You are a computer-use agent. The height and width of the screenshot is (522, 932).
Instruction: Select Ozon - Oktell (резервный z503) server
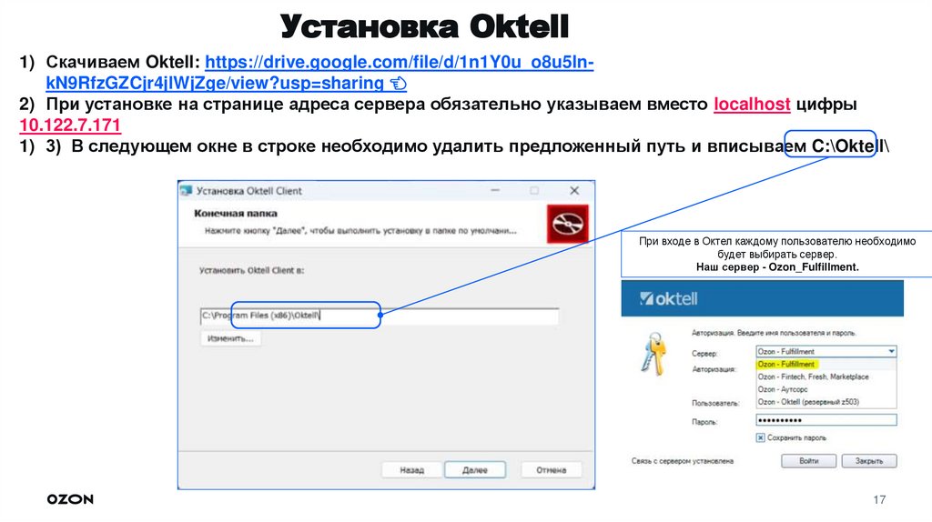(808, 402)
